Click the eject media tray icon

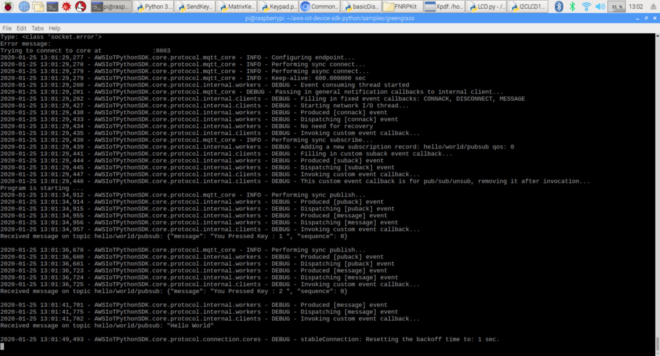coord(653,7)
